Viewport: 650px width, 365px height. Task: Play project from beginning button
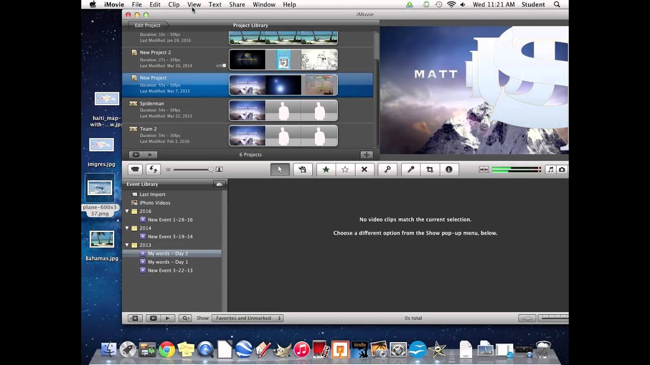tap(150, 155)
